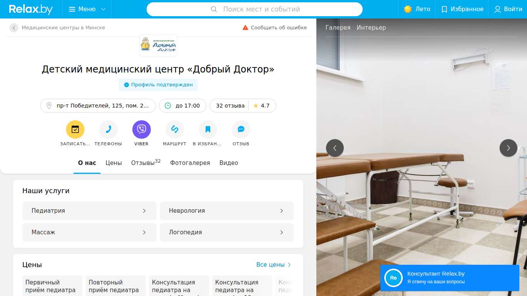527x296 pixels.
Task: Click the Маршрут route icon
Action: point(175,129)
